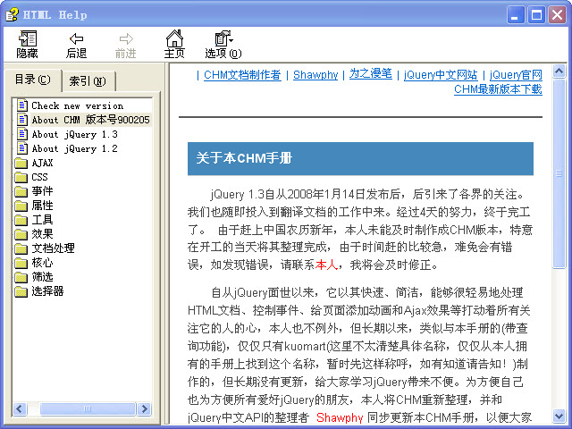
Task: Open the CHM文档制作者 link
Action: click(242, 75)
